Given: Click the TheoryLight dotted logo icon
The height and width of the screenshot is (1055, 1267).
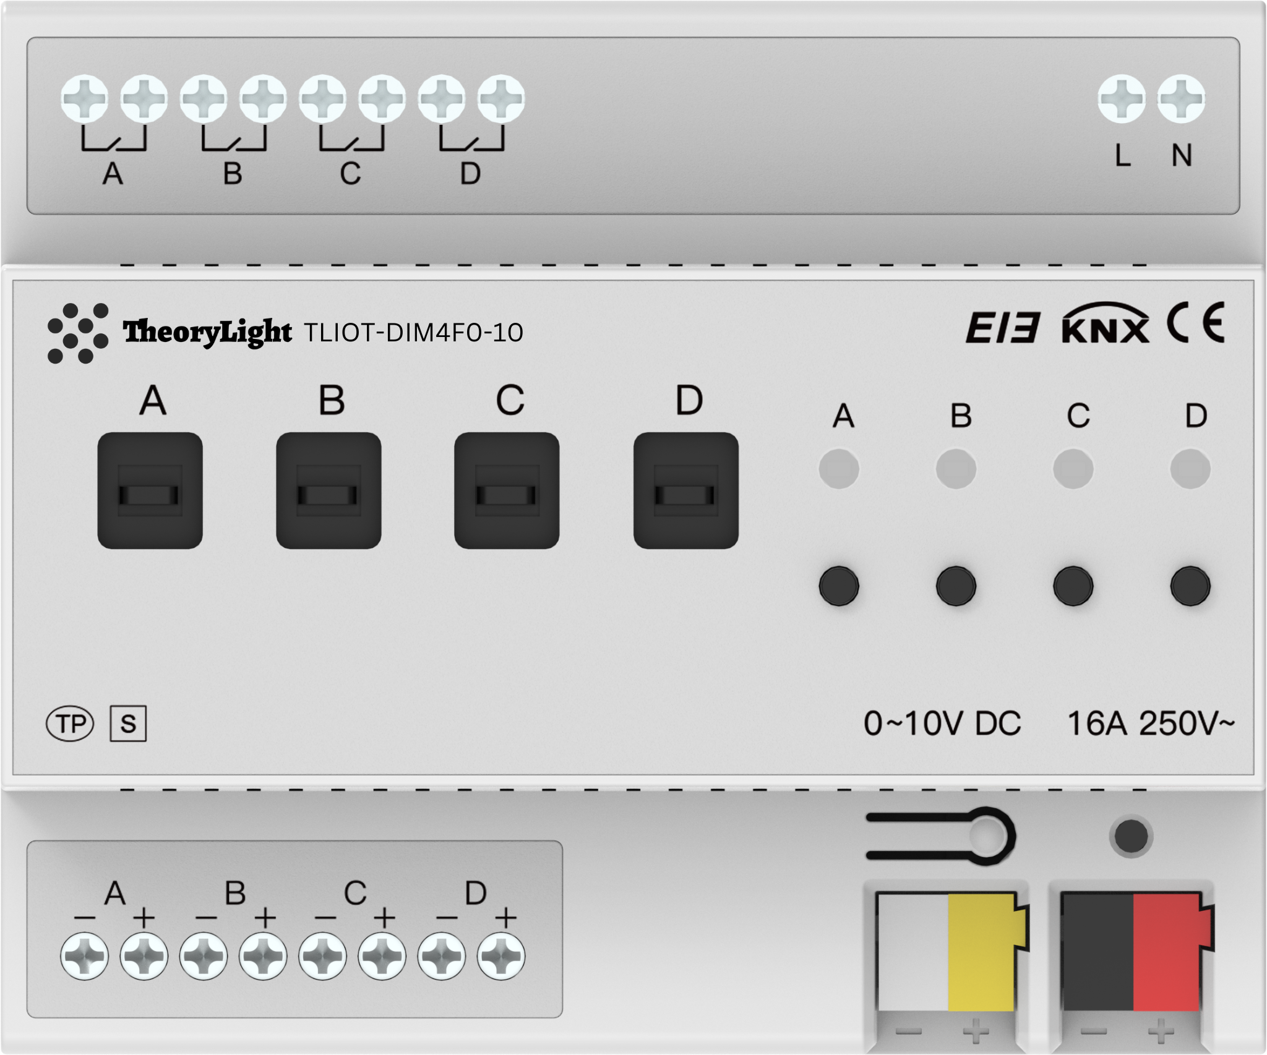Looking at the screenshot, I should (x=78, y=333).
